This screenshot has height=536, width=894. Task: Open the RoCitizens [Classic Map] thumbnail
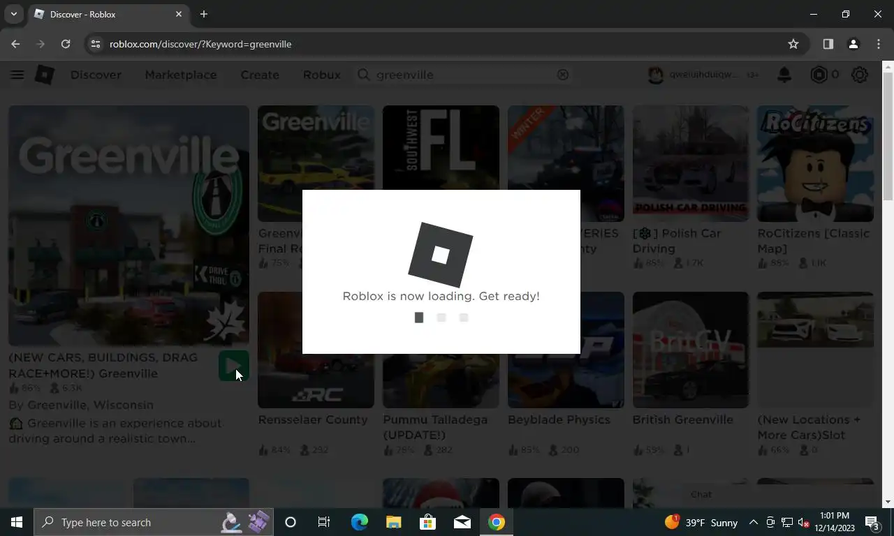pyautogui.click(x=815, y=163)
